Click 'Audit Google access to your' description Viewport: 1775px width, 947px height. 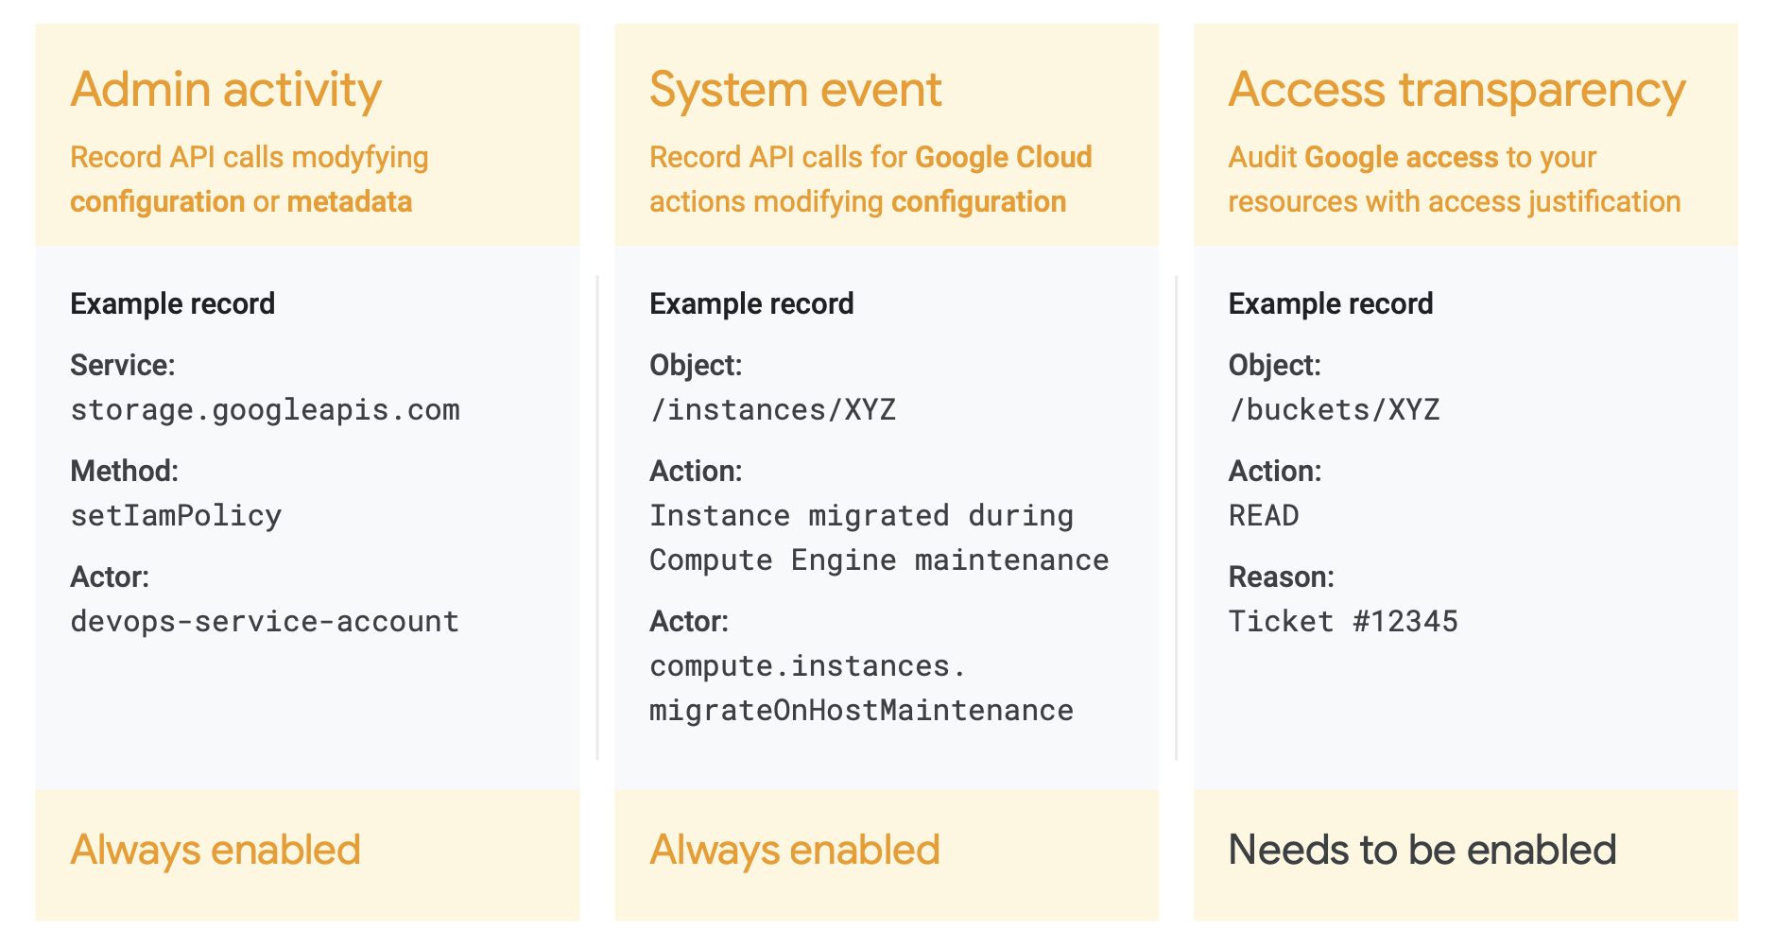coord(1412,158)
